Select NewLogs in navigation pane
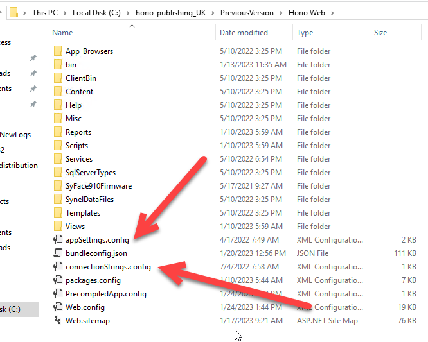Screen dimensions: 428x342 pos(15,135)
